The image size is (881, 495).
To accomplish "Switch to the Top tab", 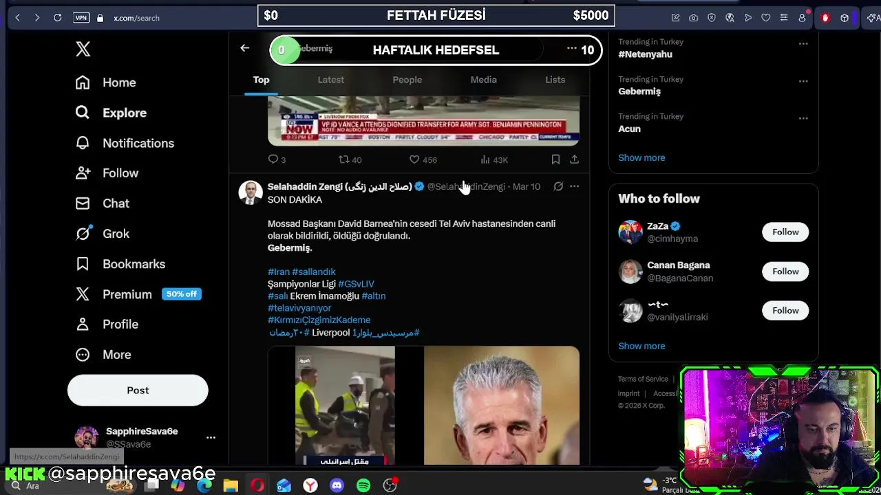I will [261, 80].
